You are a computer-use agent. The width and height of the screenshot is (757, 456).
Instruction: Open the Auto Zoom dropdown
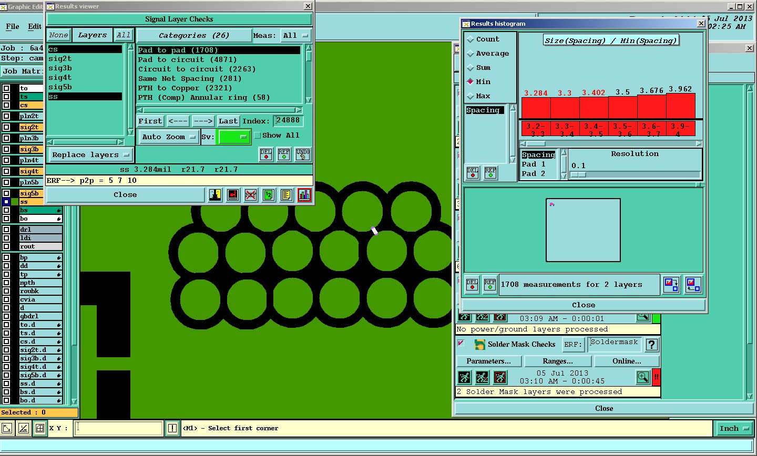[168, 137]
